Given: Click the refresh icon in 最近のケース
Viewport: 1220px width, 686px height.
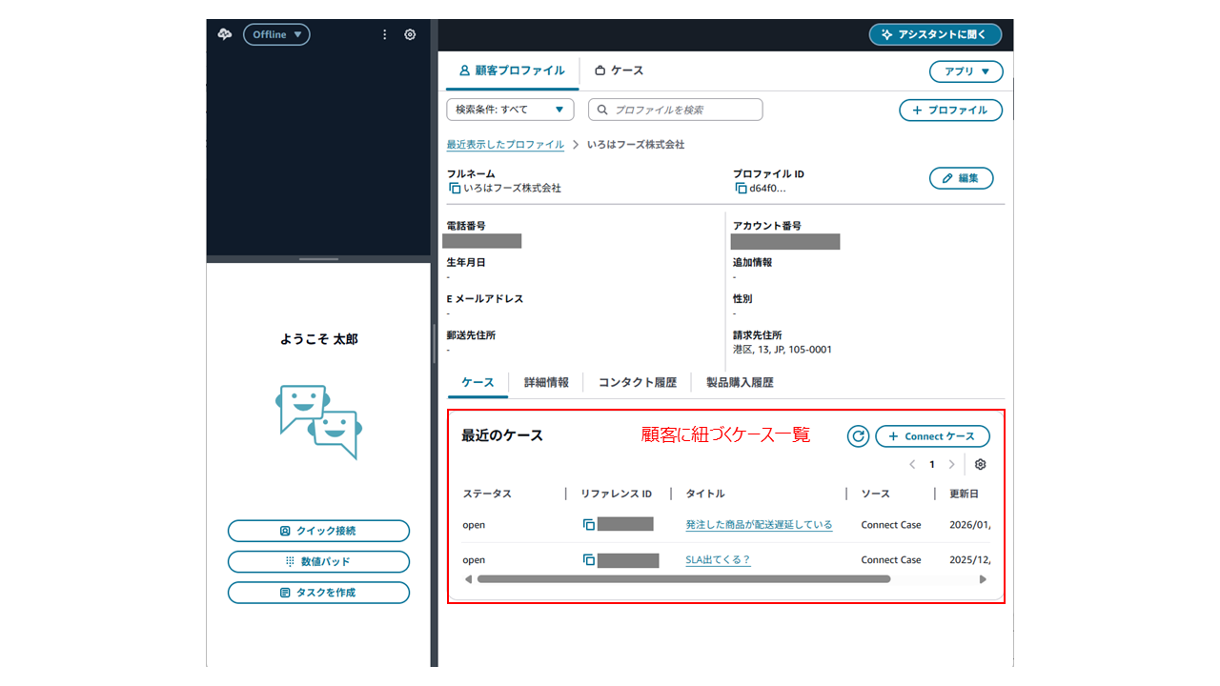Looking at the screenshot, I should (858, 436).
